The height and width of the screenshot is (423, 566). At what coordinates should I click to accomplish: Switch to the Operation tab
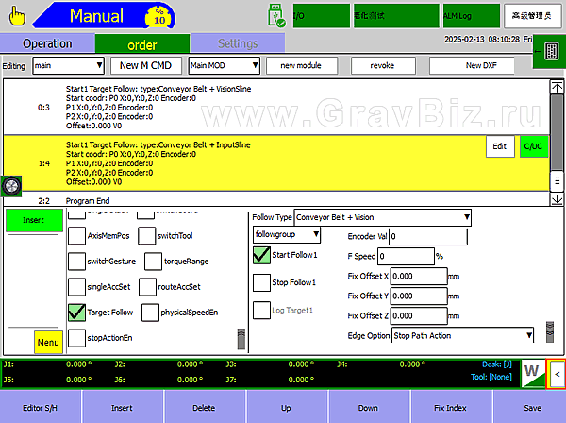pyautogui.click(x=47, y=43)
